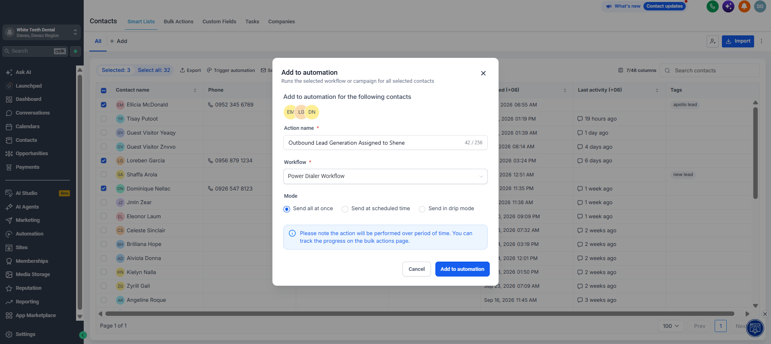Open the Workflow dropdown
Viewport: 771px width, 344px height.
click(x=385, y=176)
